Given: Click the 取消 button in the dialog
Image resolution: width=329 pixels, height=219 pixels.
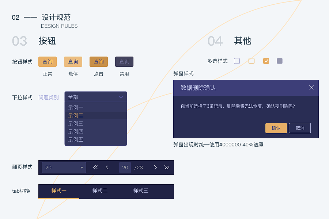Looking at the screenshot, I should pos(300,128).
